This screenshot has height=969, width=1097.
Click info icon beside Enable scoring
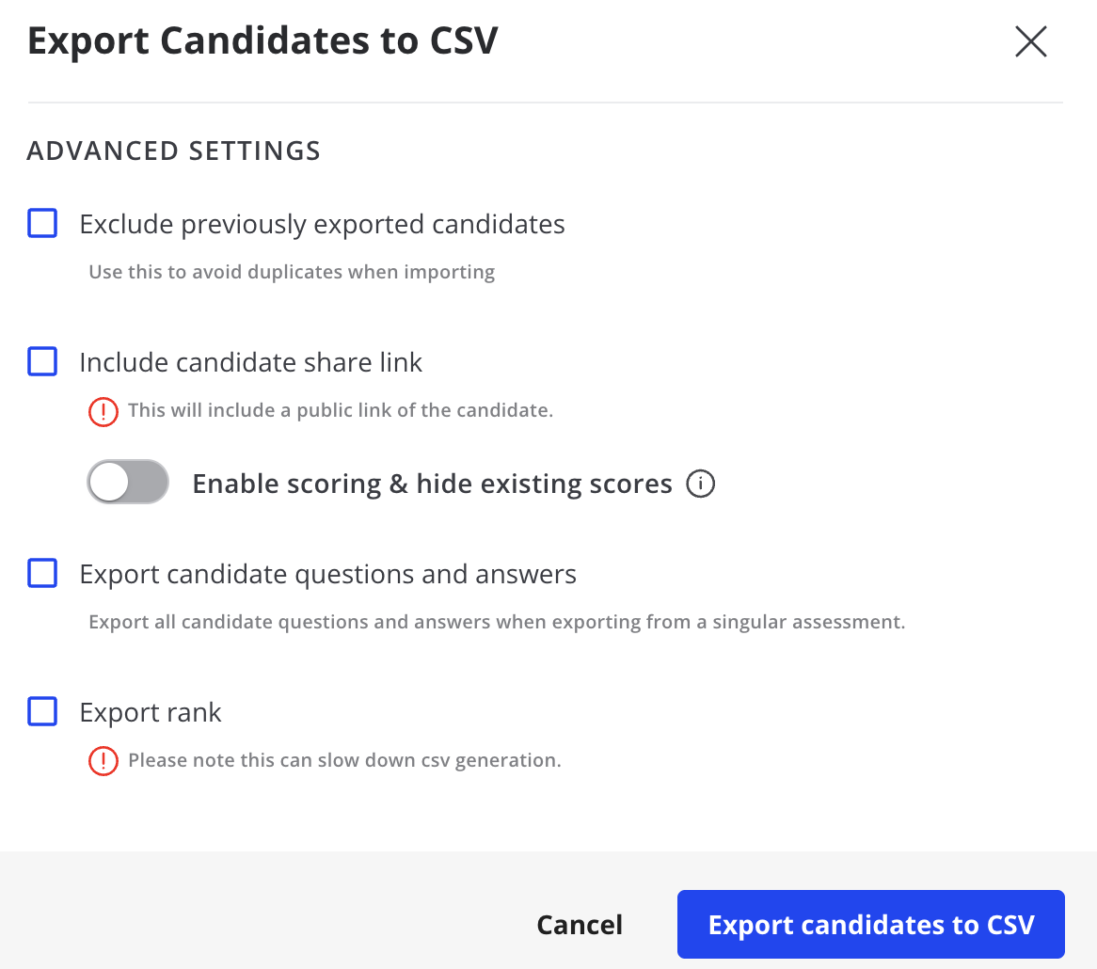(x=700, y=484)
